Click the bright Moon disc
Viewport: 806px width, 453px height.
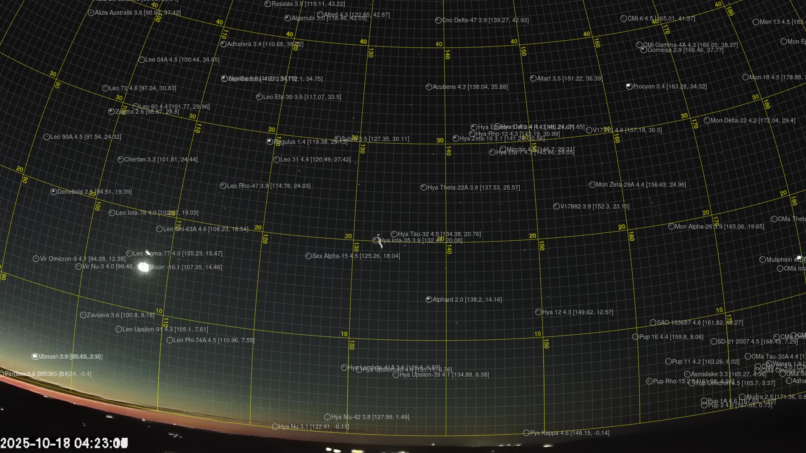[144, 267]
